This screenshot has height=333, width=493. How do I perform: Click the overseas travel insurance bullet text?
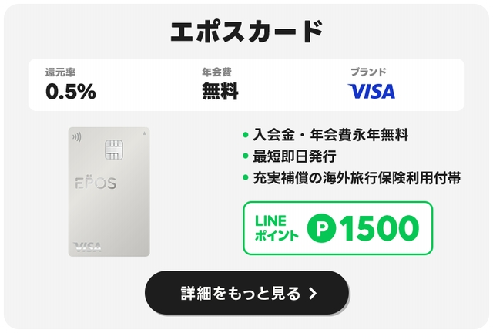click(x=357, y=178)
